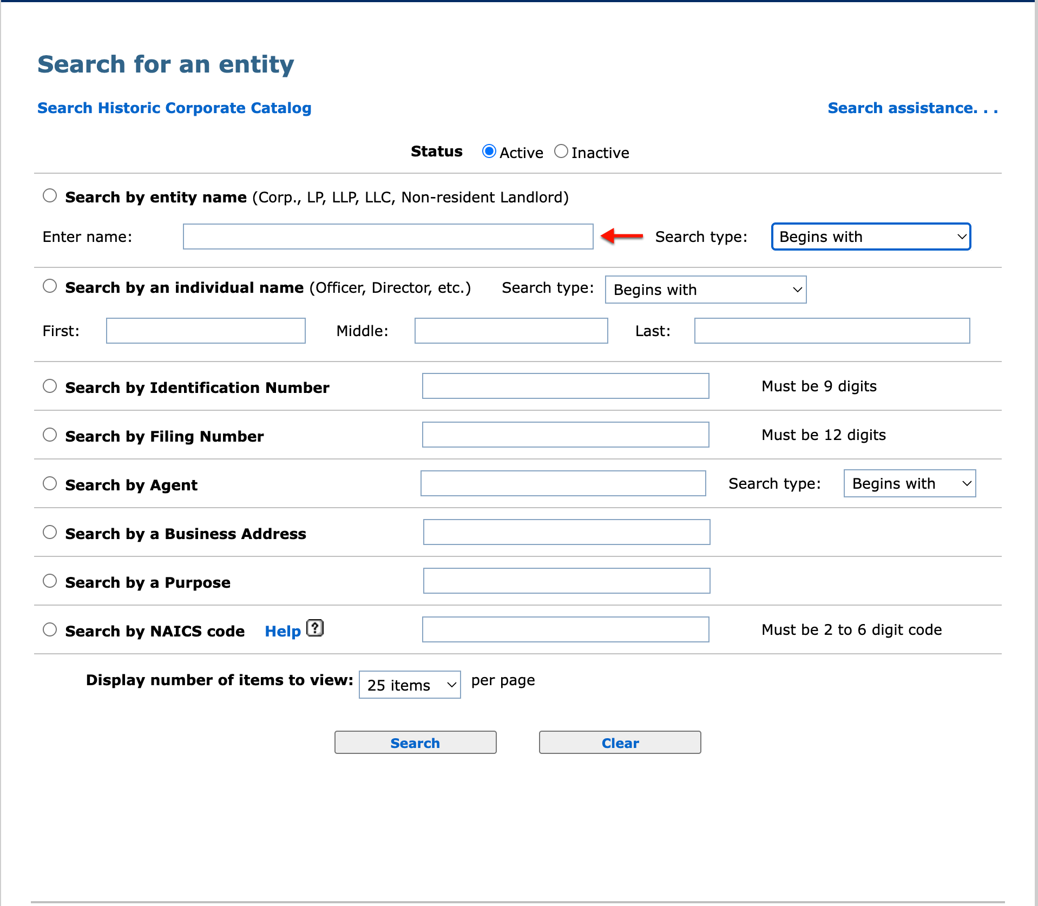Open individual name Search type dropdown

coord(706,290)
